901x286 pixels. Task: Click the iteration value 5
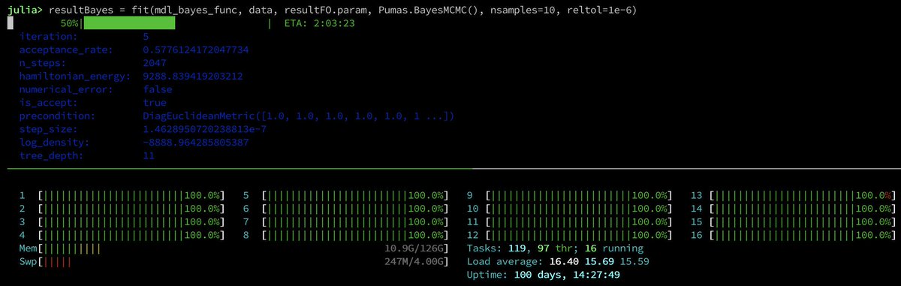[146, 36]
